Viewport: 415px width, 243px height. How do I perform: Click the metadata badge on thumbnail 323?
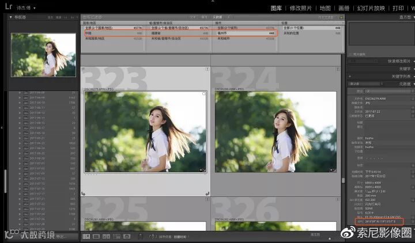point(202,170)
